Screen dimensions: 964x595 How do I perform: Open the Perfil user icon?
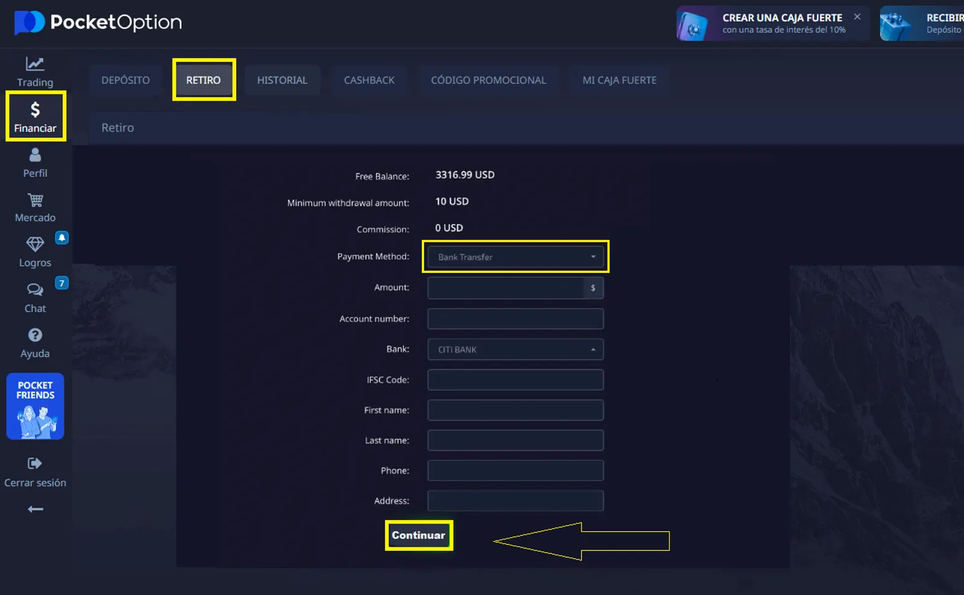click(35, 155)
